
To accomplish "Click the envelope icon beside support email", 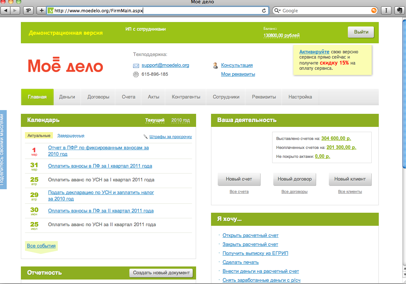I will [x=136, y=66].
